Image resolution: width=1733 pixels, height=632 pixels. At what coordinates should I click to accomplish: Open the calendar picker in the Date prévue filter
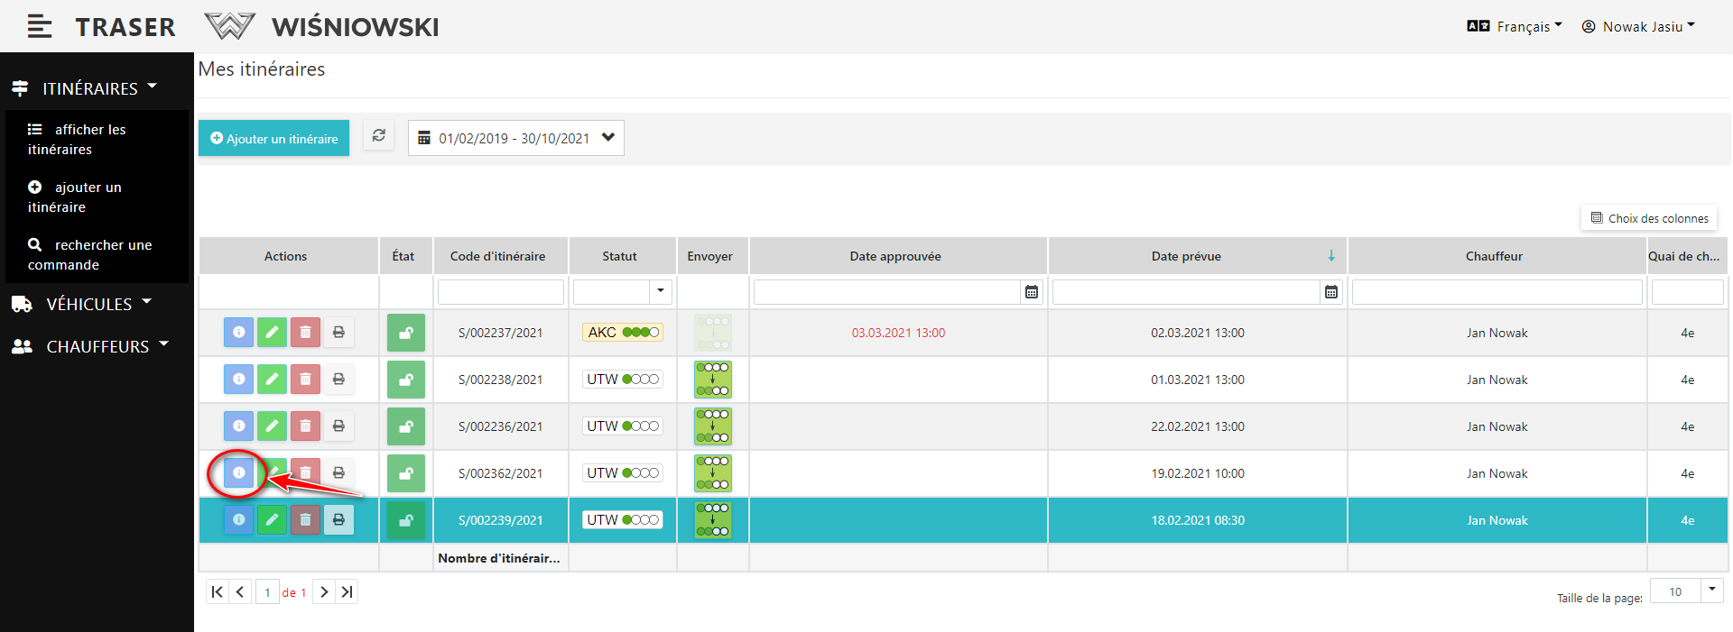pos(1330,292)
